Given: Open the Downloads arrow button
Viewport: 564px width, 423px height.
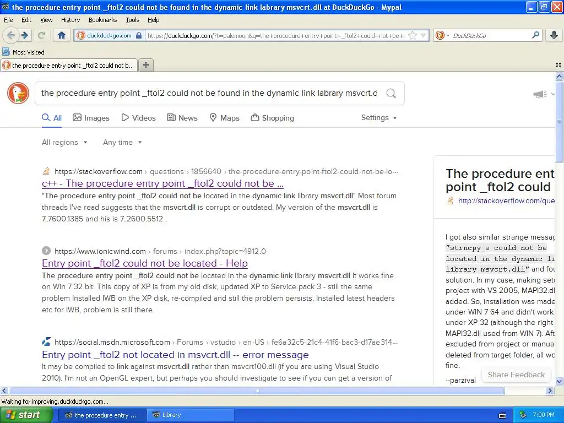Looking at the screenshot, I should (554, 35).
